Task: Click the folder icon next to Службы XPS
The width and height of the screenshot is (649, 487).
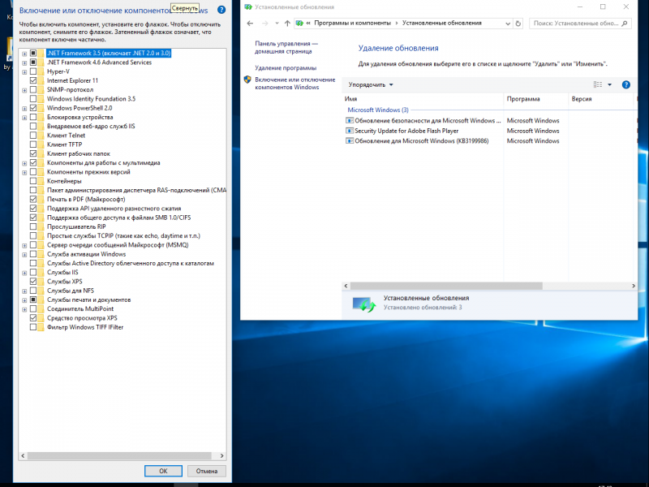Action: click(41, 281)
